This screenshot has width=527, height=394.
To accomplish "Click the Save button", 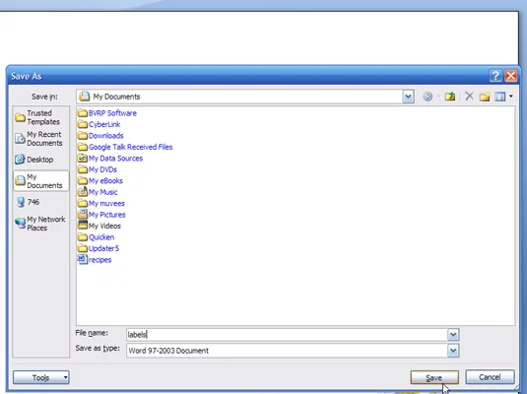I will pyautogui.click(x=434, y=377).
